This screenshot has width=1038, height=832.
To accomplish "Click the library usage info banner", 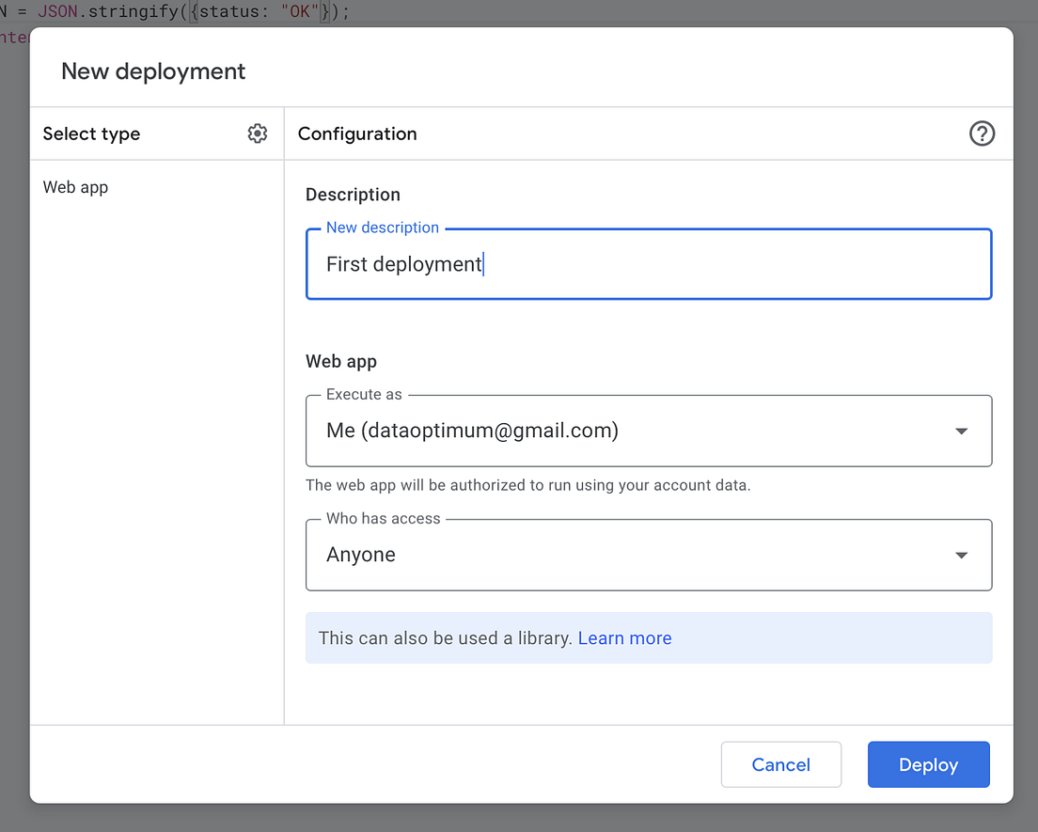I will tap(649, 638).
